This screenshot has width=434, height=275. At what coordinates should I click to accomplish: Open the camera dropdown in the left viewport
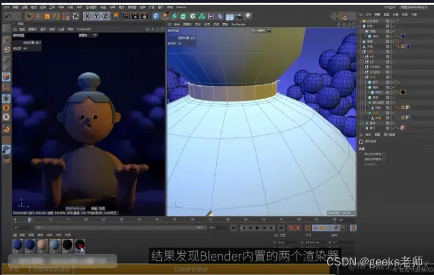click(88, 35)
